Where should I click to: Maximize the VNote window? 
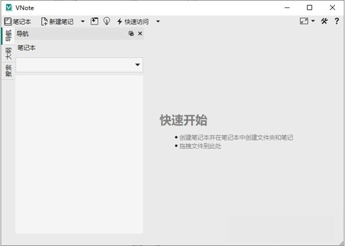309,7
